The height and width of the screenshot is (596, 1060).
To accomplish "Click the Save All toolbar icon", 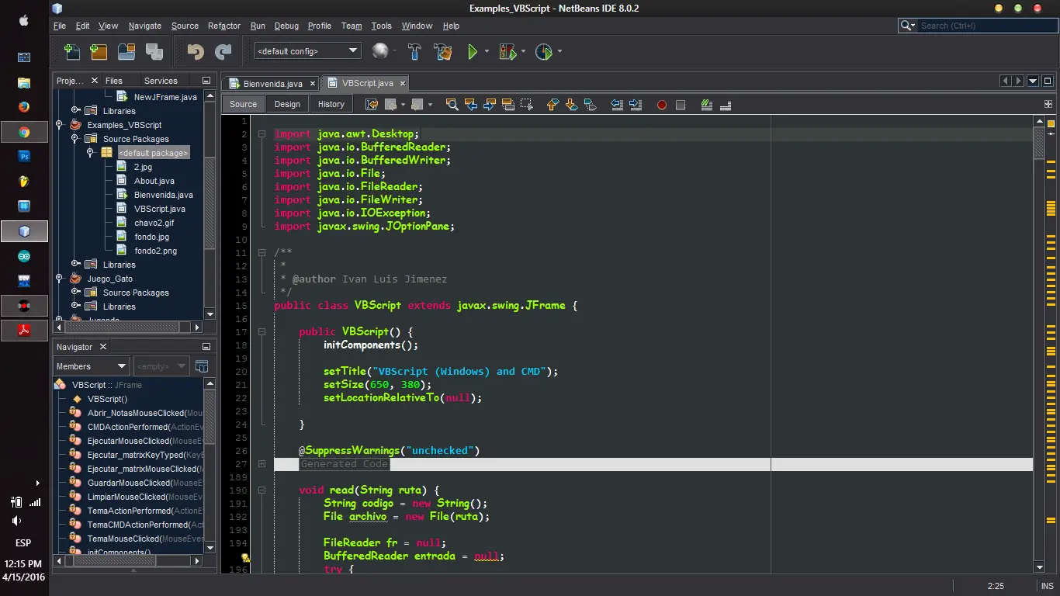I will [x=154, y=52].
